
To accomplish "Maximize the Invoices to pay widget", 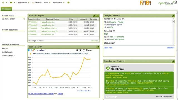I will coord(98,16).
